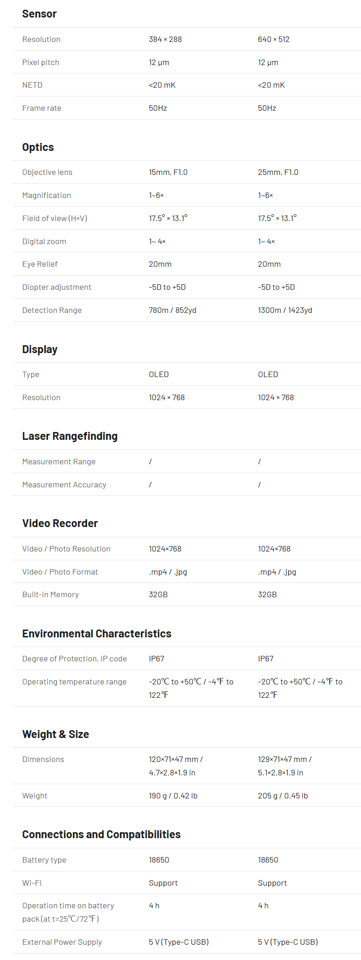Click the Video Recorder section heading
361x960 pixels.
click(x=60, y=523)
